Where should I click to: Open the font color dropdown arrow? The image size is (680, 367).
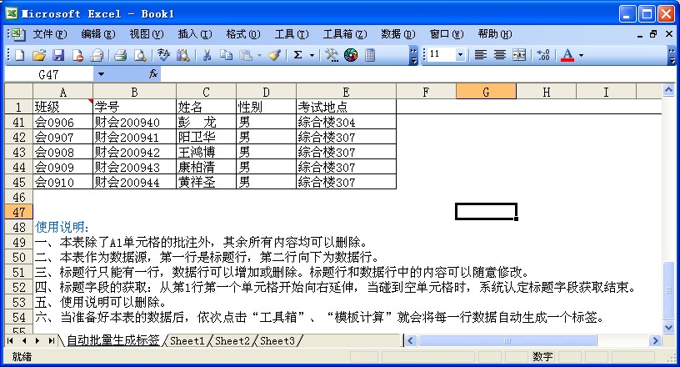point(581,55)
